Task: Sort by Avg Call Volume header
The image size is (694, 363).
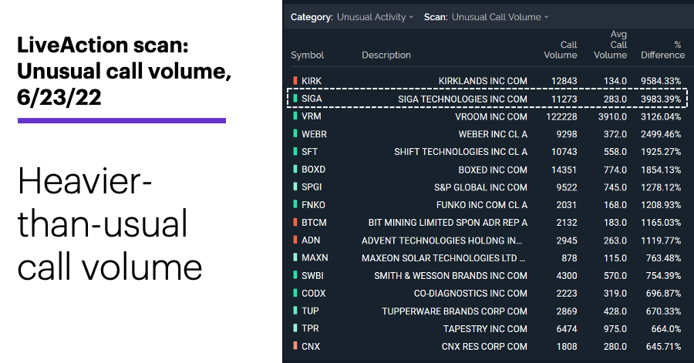Action: [611, 44]
